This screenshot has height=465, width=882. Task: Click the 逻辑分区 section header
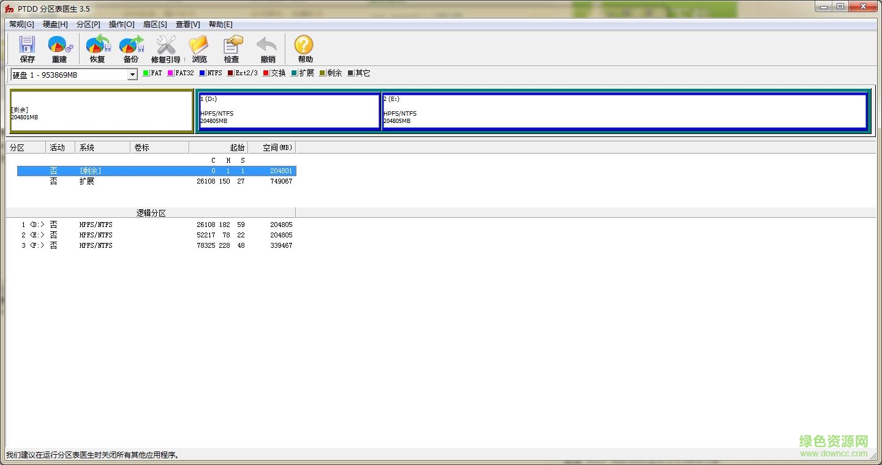tap(151, 213)
